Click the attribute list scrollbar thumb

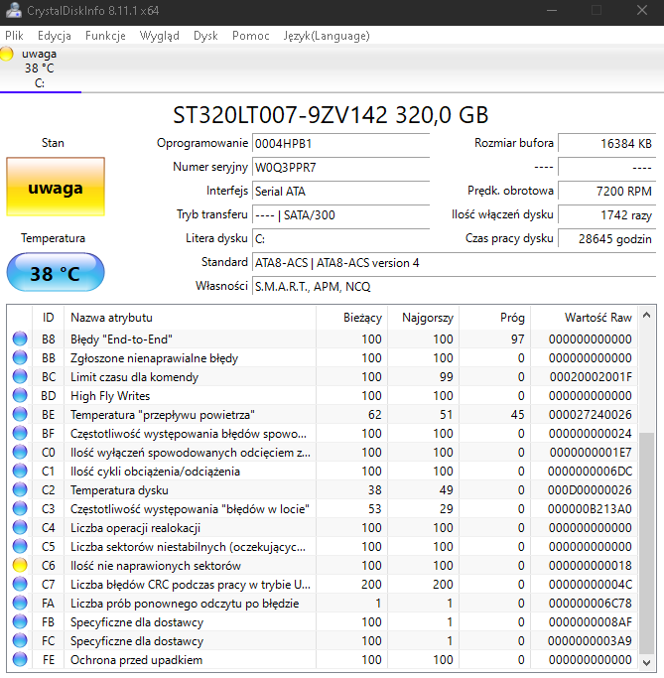coord(647,543)
